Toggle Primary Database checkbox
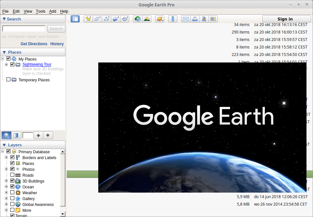 click(8, 151)
